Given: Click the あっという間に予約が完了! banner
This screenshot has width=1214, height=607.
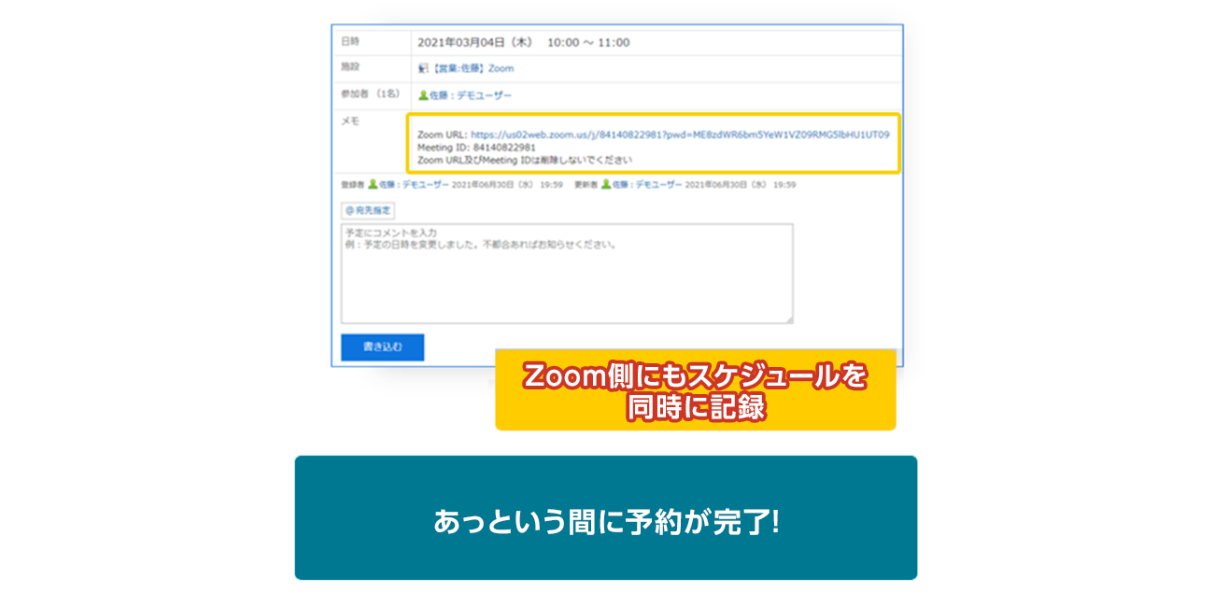Looking at the screenshot, I should pos(606,518).
